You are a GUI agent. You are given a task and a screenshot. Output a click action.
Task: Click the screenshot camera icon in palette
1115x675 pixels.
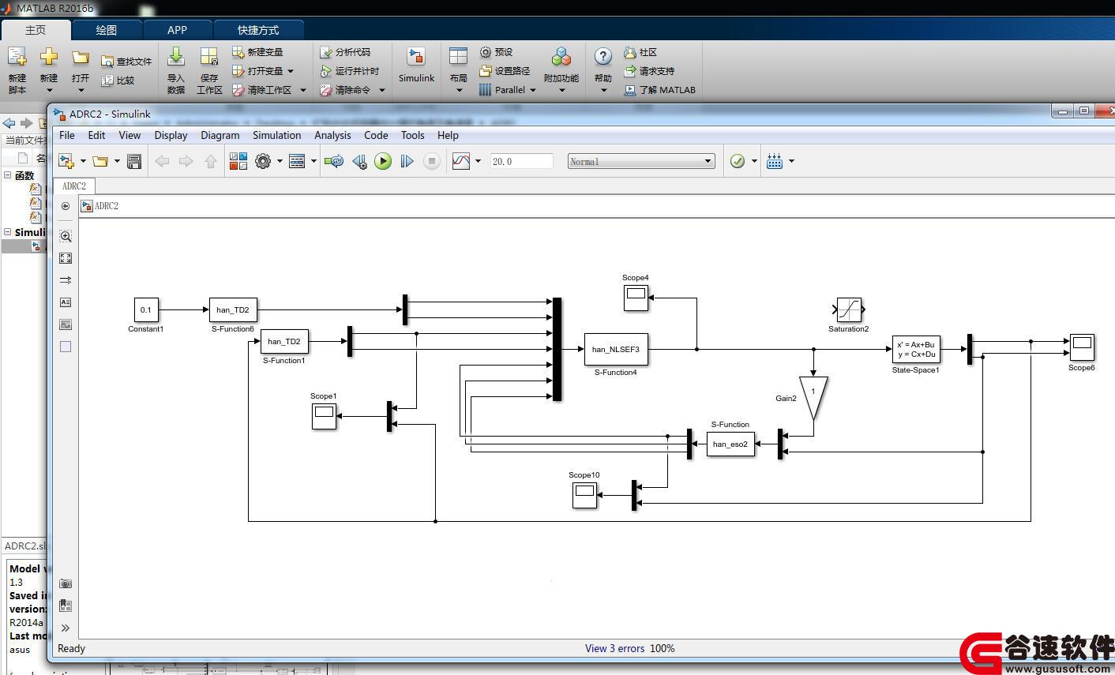point(66,583)
